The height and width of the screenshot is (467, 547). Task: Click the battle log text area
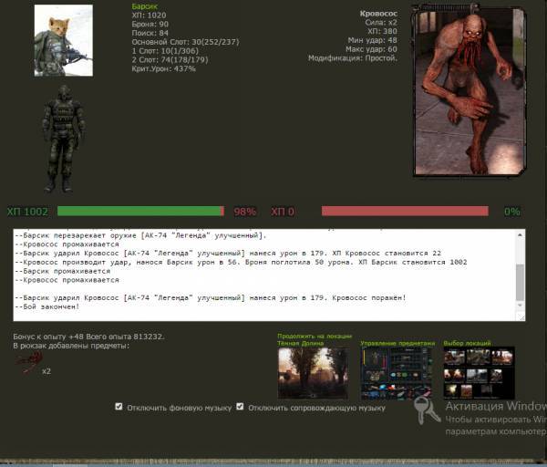point(264,274)
